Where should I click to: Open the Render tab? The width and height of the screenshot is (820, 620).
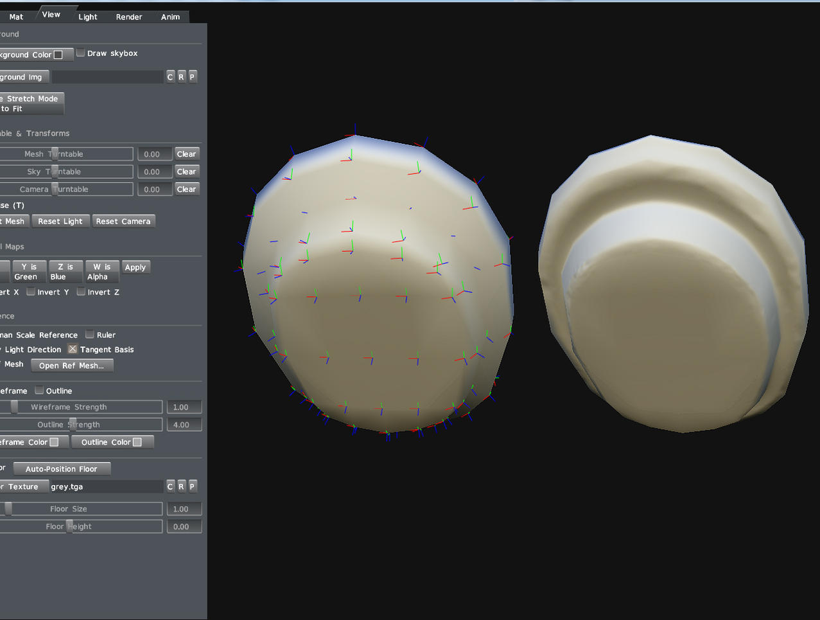point(128,17)
